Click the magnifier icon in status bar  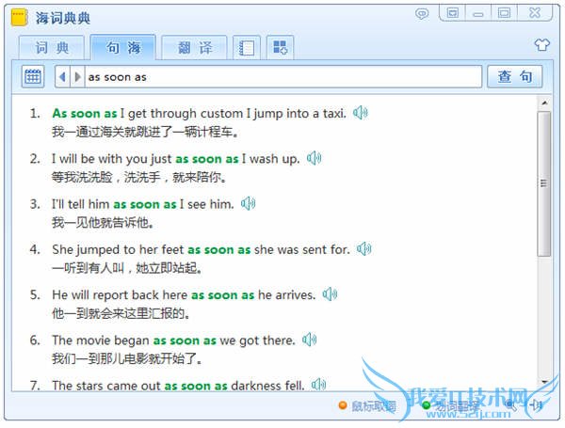tap(510, 405)
